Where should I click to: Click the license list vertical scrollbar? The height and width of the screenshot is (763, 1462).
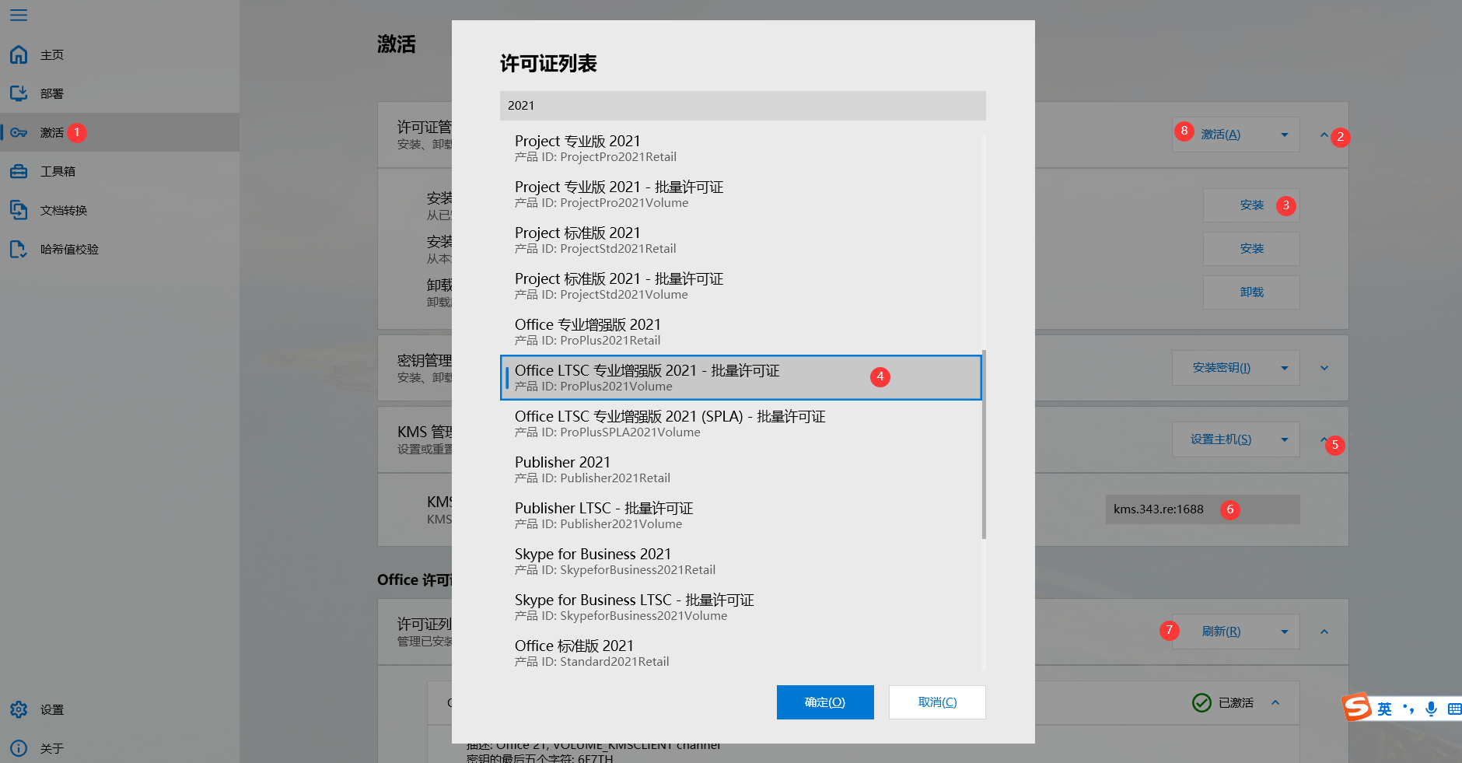click(984, 443)
